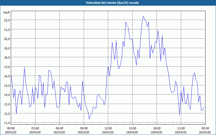Click the 11,0 axis tick label
The image size is (216, 135).
pyautogui.click(x=7, y=123)
